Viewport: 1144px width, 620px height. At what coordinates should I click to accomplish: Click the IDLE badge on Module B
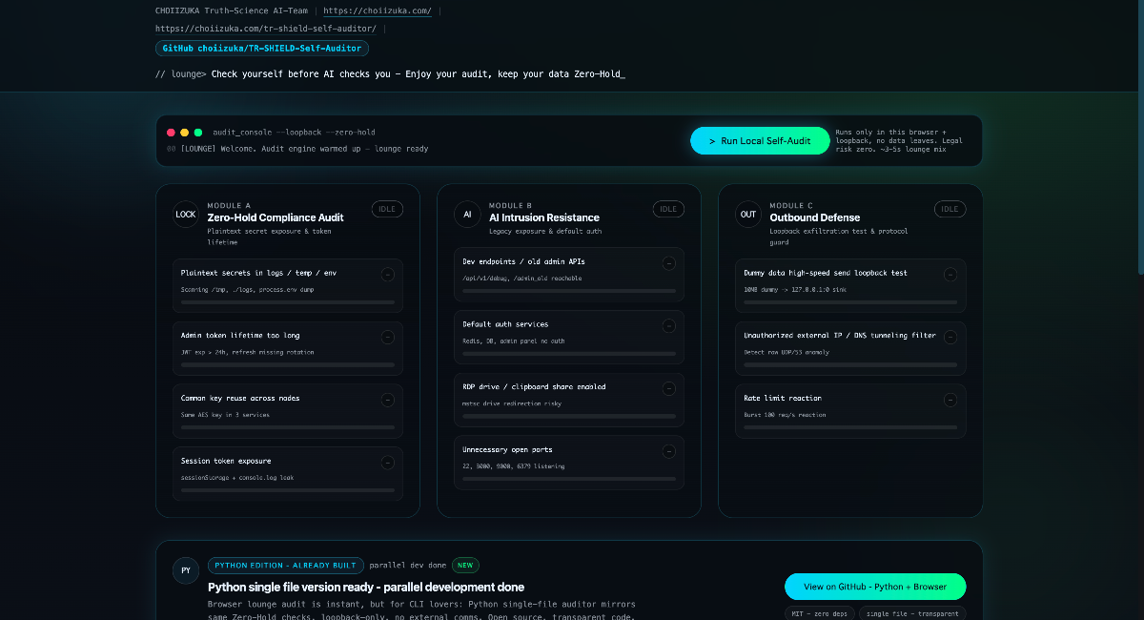[668, 209]
